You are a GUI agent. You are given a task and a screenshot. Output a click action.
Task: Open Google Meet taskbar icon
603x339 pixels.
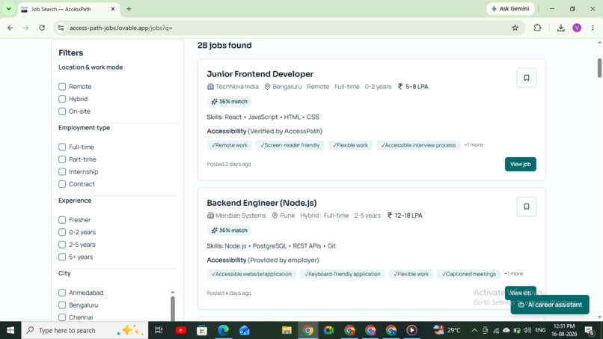pos(328,330)
